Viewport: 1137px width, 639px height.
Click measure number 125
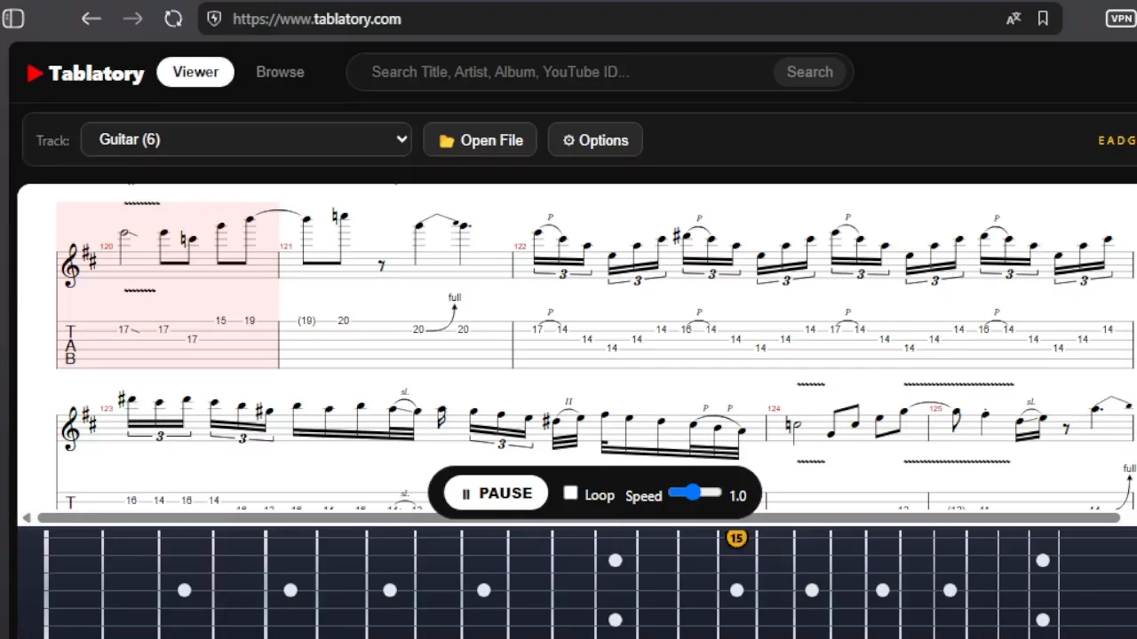pyautogui.click(x=935, y=409)
